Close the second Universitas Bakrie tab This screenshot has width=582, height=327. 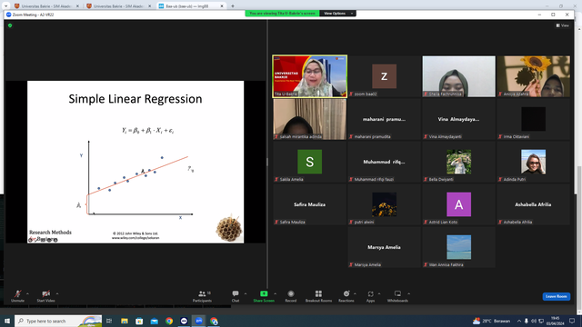150,6
